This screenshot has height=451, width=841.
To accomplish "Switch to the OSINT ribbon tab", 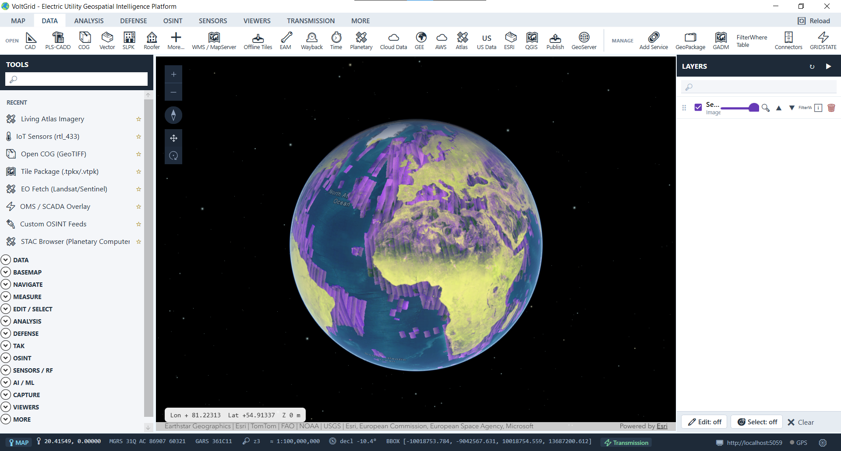I will [173, 21].
